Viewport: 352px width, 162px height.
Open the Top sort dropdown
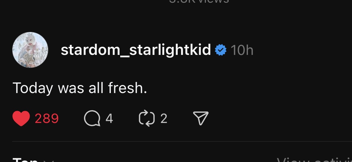(33, 160)
